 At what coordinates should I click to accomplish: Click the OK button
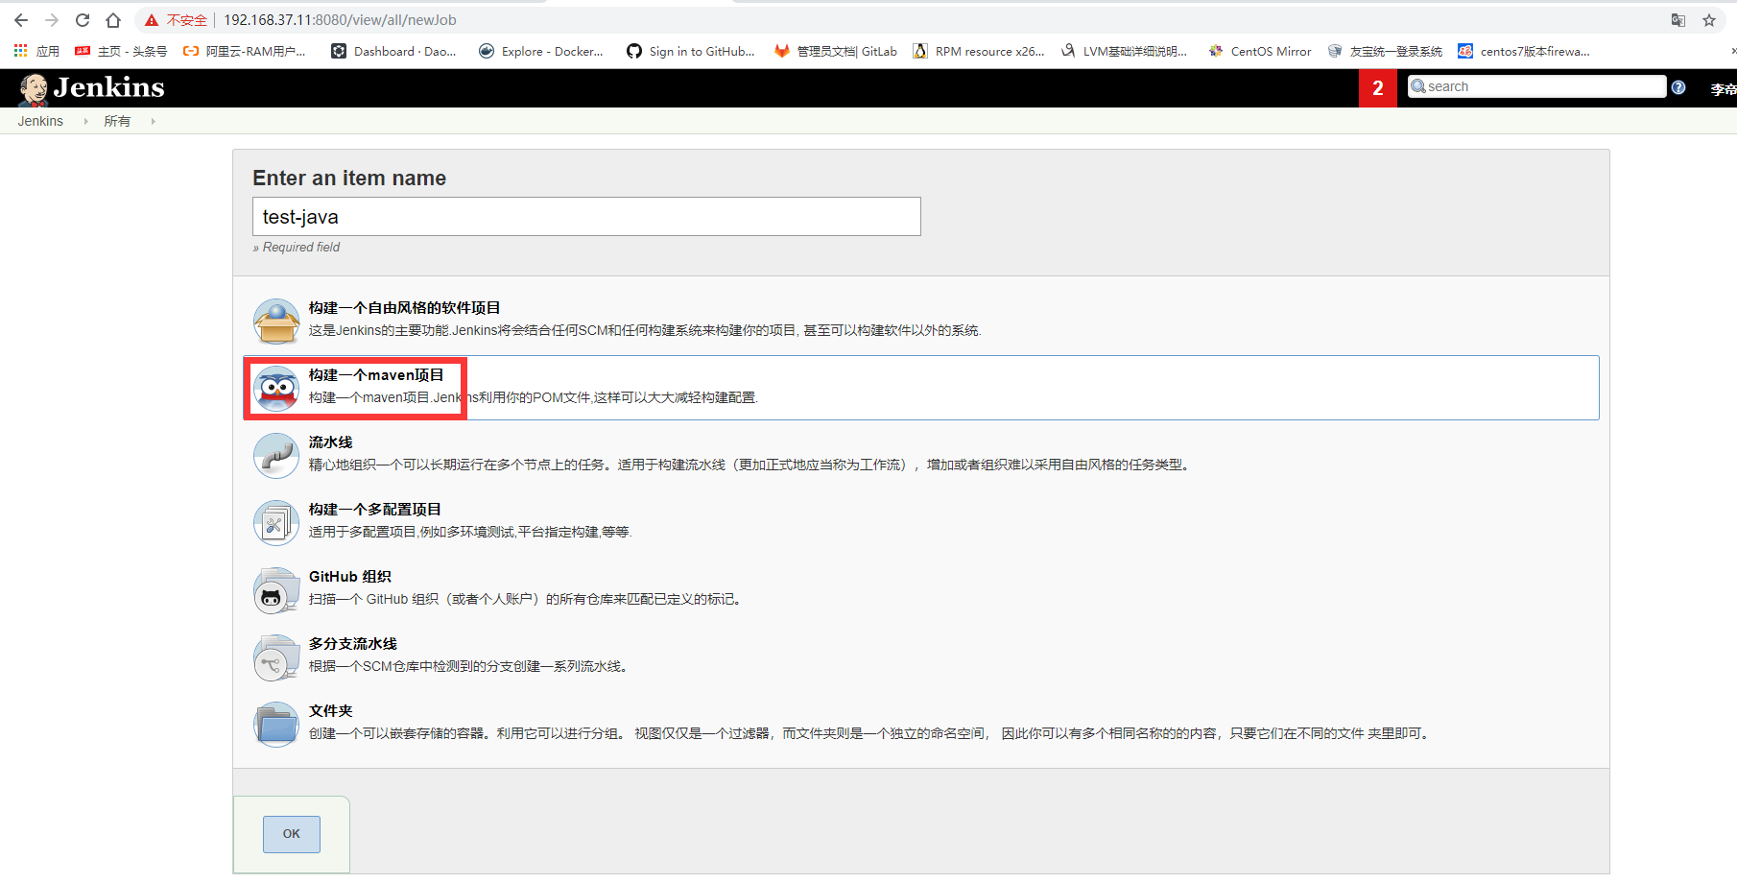point(292,834)
